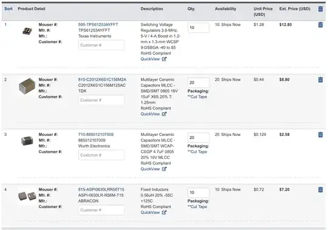Click the Wurth Electronics capacitor thumbnail

click(x=27, y=141)
